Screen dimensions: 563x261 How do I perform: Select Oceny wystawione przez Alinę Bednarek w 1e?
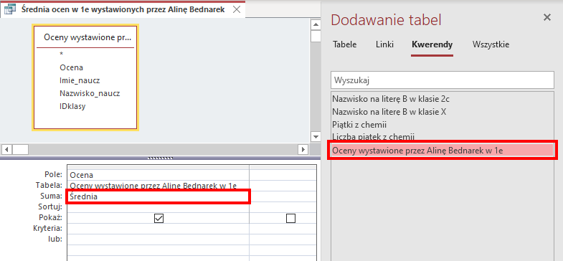click(x=443, y=151)
